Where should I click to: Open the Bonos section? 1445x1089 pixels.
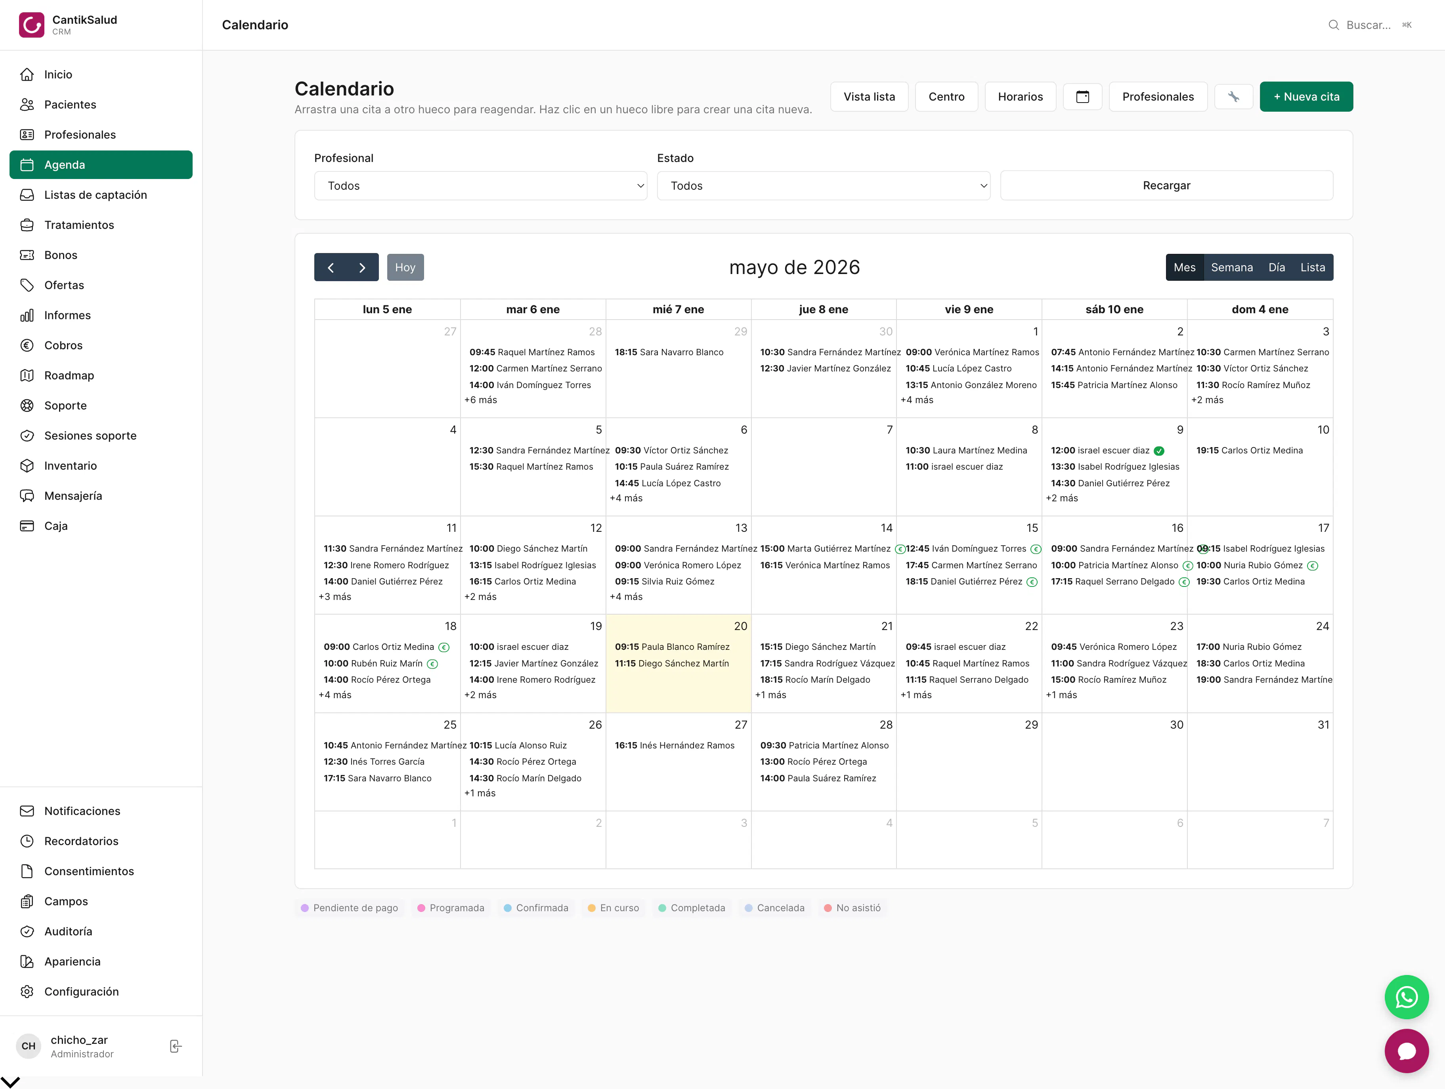101,255
